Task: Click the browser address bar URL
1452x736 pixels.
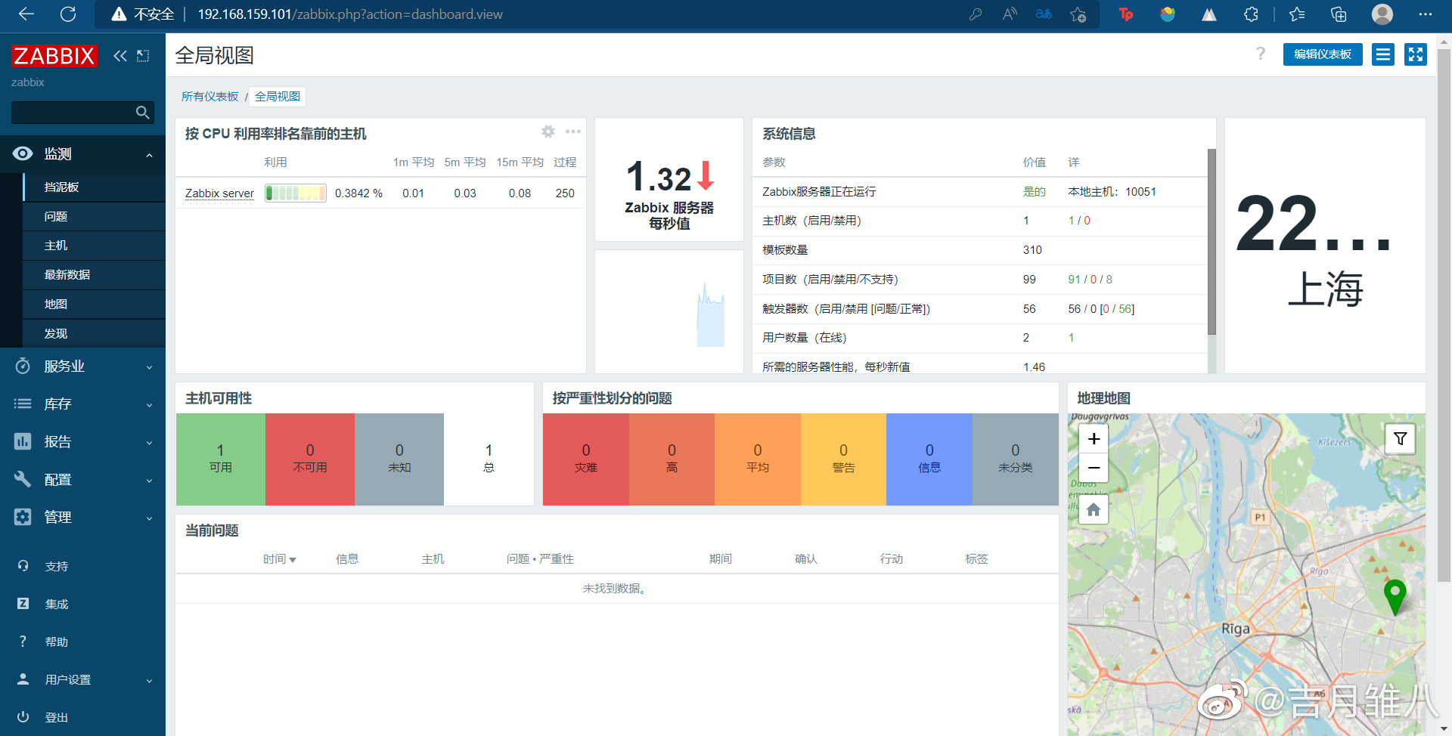Action: [x=350, y=14]
